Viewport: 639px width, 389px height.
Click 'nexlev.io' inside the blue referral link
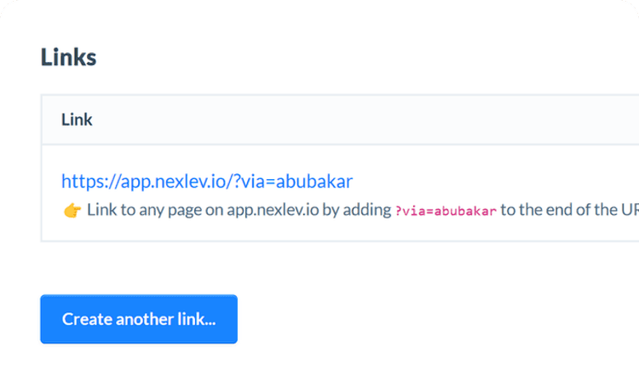click(x=190, y=181)
